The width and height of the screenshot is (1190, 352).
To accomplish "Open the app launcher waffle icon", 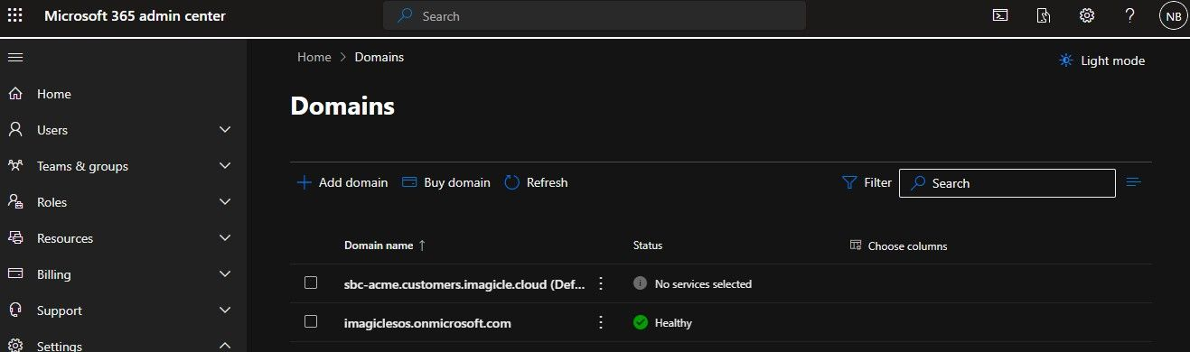I will click(x=15, y=15).
